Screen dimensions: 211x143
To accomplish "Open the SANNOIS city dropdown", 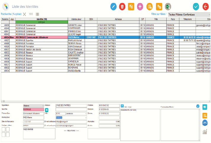I will pos(76,114).
